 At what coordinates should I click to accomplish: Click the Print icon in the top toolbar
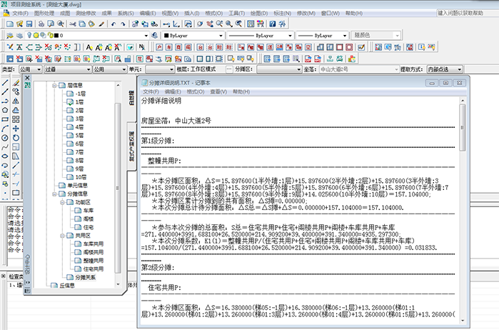pyautogui.click(x=41, y=24)
